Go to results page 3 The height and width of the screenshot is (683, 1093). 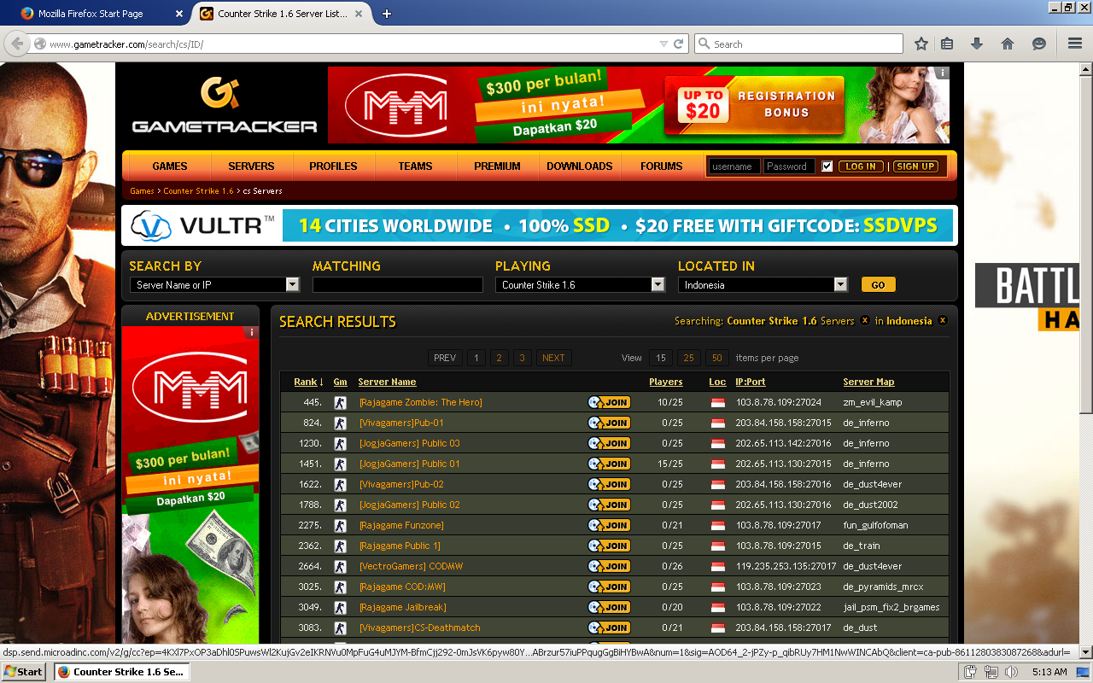523,358
